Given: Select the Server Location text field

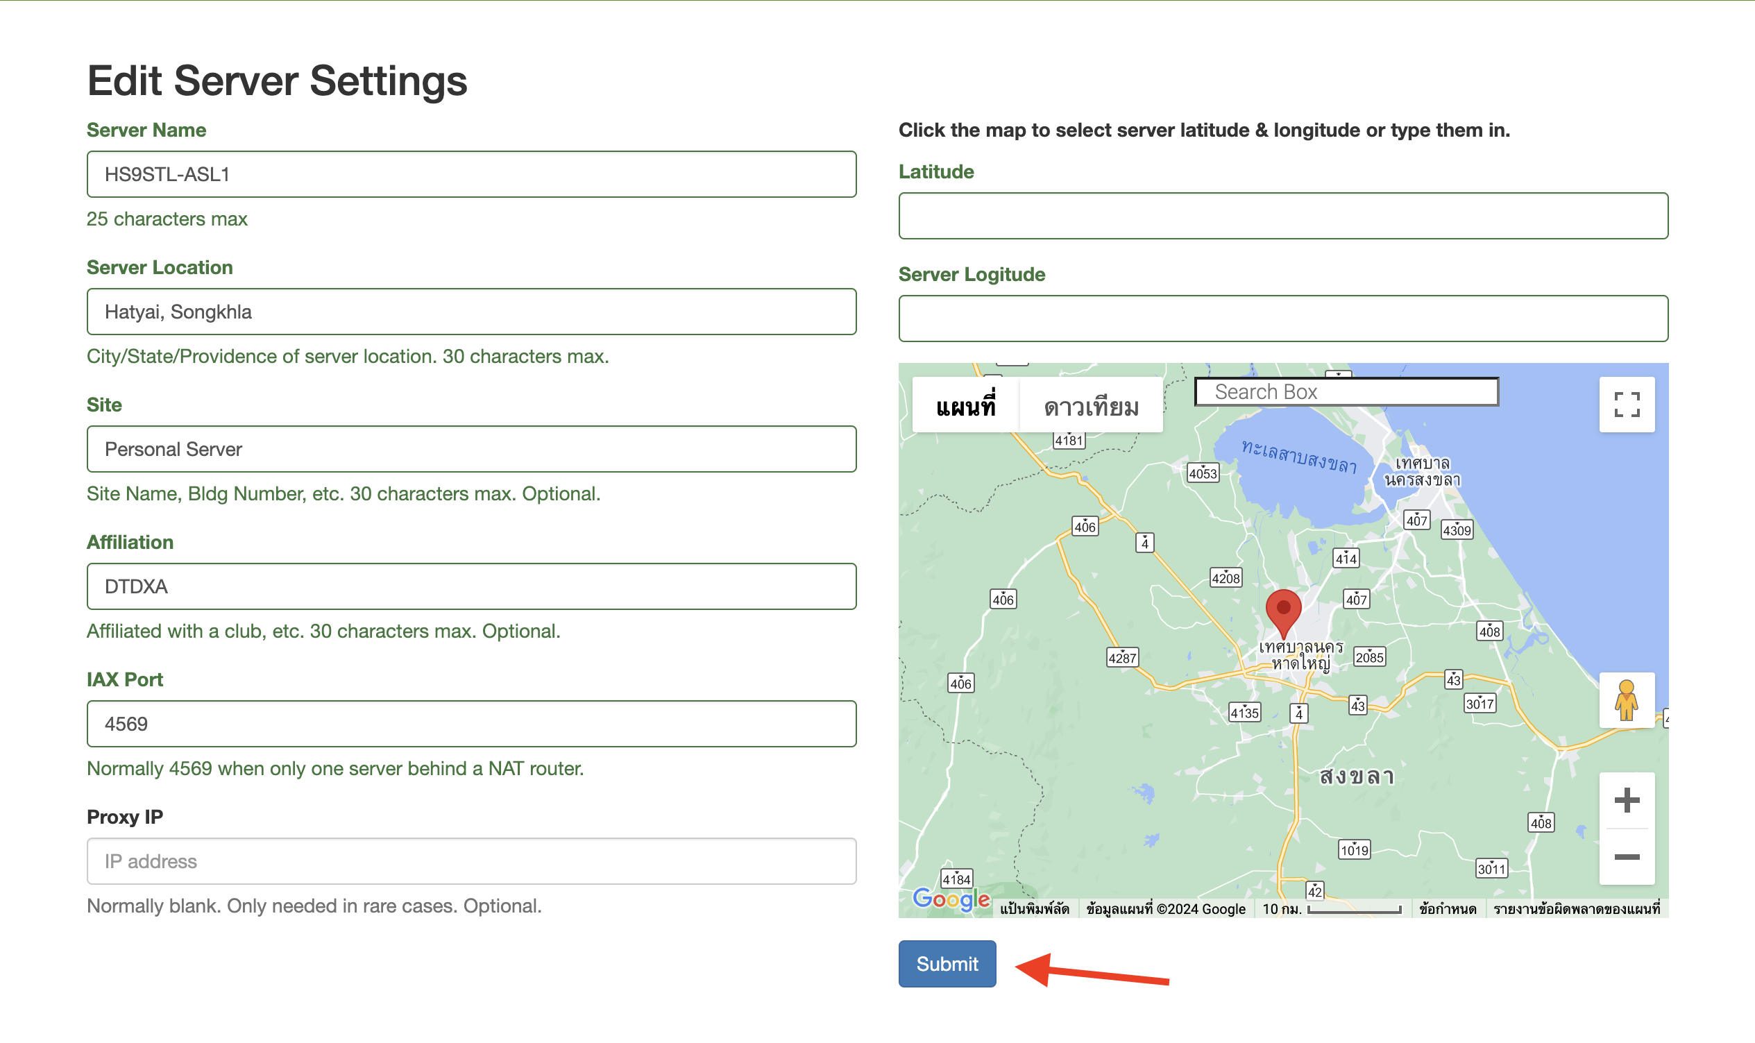Looking at the screenshot, I should [x=471, y=312].
